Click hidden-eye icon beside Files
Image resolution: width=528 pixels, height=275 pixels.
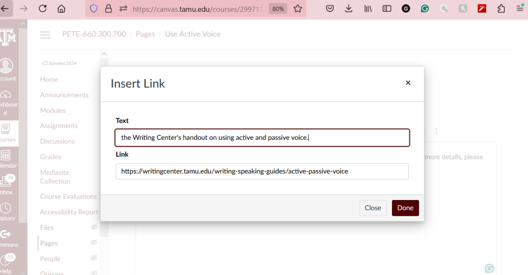[94, 227]
